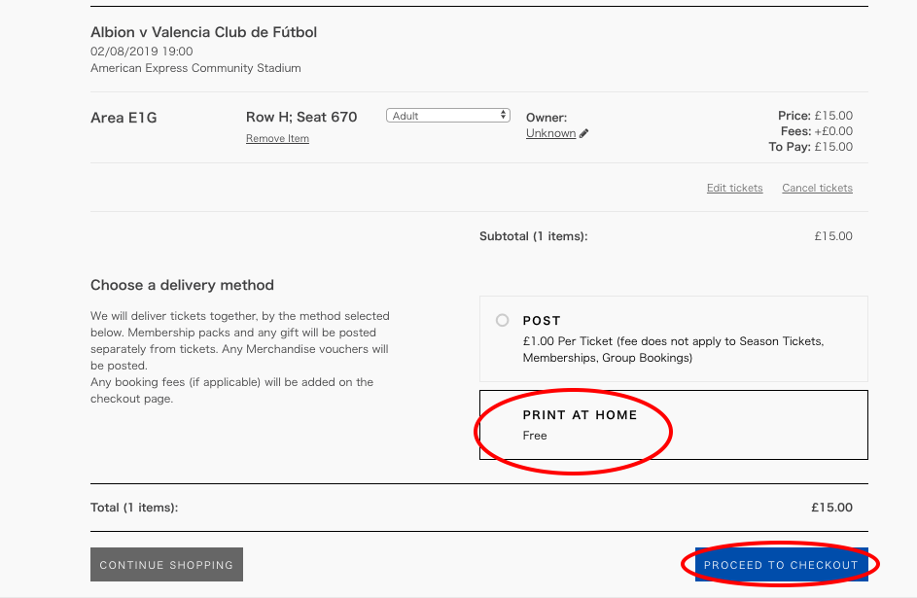The image size is (917, 598).
Task: Click the POST fee description text
Action: click(x=673, y=350)
